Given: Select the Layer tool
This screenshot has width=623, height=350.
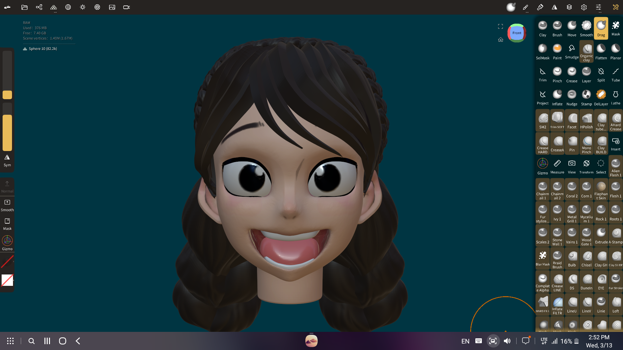Looking at the screenshot, I should click(x=586, y=75).
